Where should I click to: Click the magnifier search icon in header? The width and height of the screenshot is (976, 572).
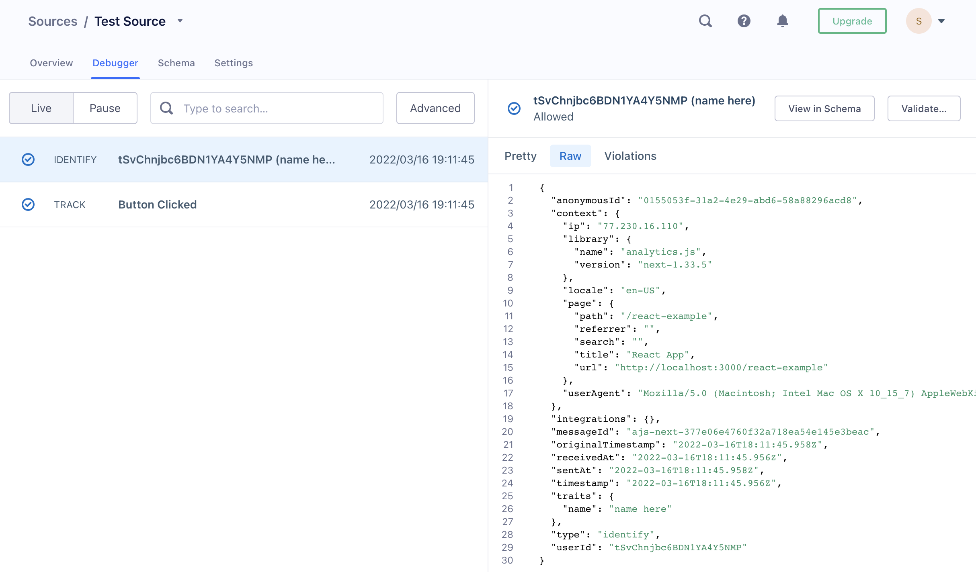click(705, 21)
